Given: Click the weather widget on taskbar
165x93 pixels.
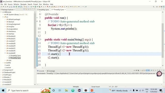Looking at the screenshot, I should point(118,90).
